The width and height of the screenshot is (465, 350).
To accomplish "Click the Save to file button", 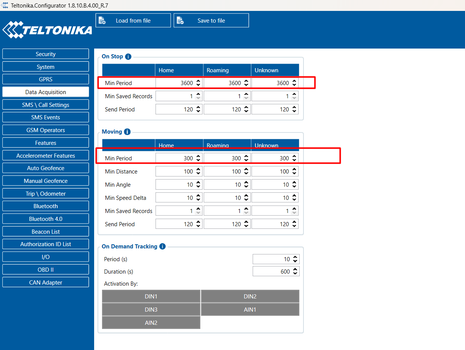I will [x=211, y=21].
